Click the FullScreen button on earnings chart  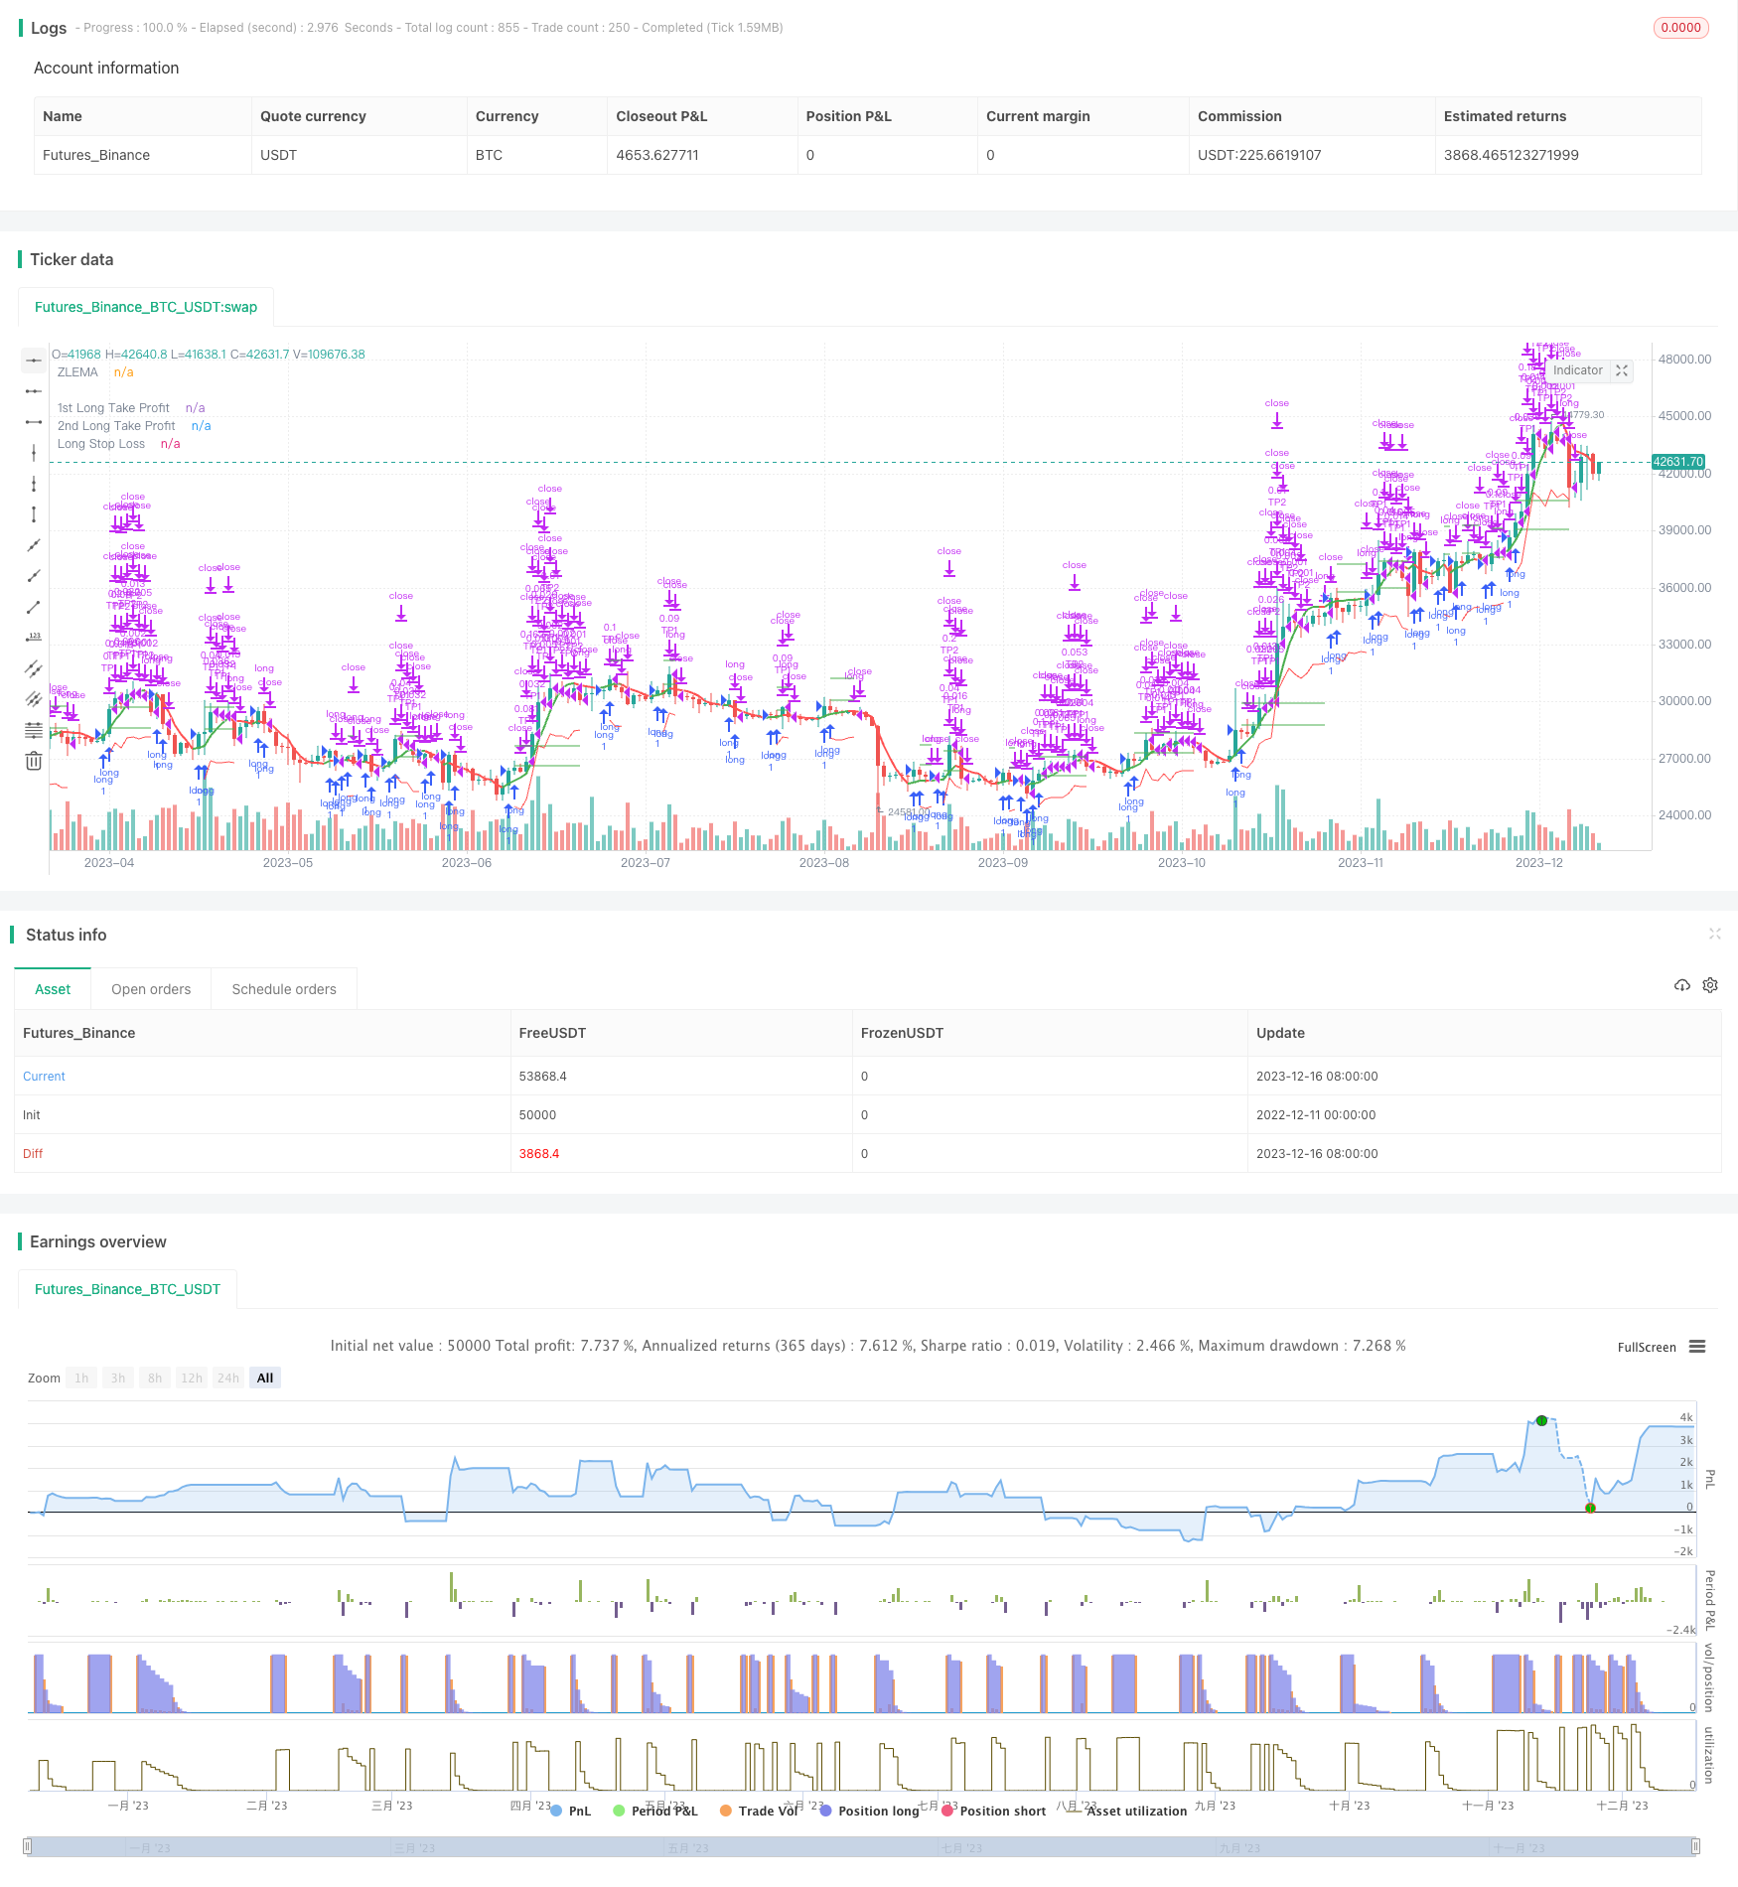[1646, 1347]
